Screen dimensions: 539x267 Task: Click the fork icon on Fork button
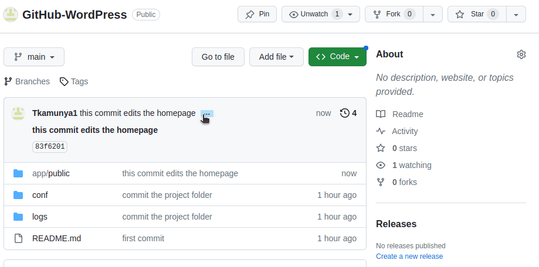[377, 15]
